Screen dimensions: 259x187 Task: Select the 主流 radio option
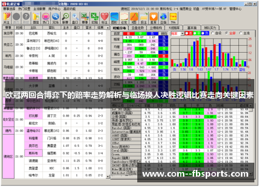tap(241, 33)
